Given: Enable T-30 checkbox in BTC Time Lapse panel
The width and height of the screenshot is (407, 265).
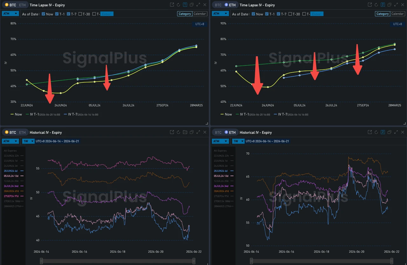Looking at the screenshot, I should (x=80, y=14).
